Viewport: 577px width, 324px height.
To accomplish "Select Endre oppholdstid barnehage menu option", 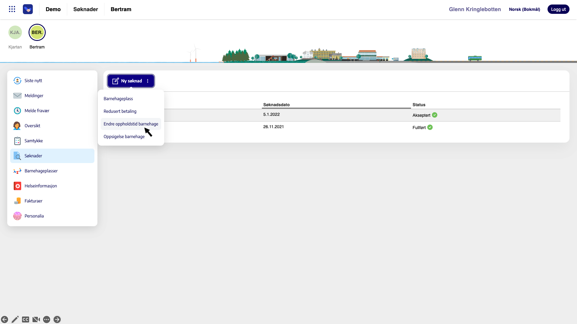I will pyautogui.click(x=131, y=124).
